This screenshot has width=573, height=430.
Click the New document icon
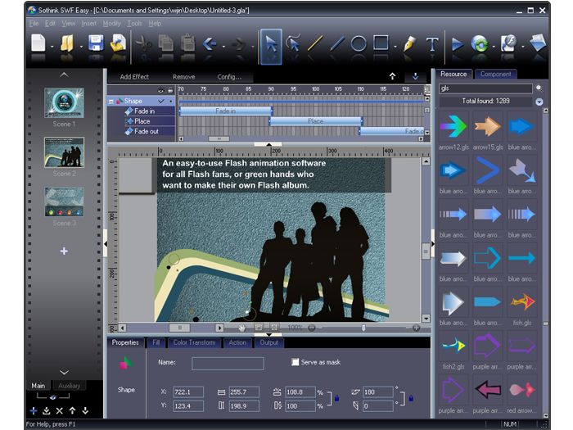pos(38,43)
